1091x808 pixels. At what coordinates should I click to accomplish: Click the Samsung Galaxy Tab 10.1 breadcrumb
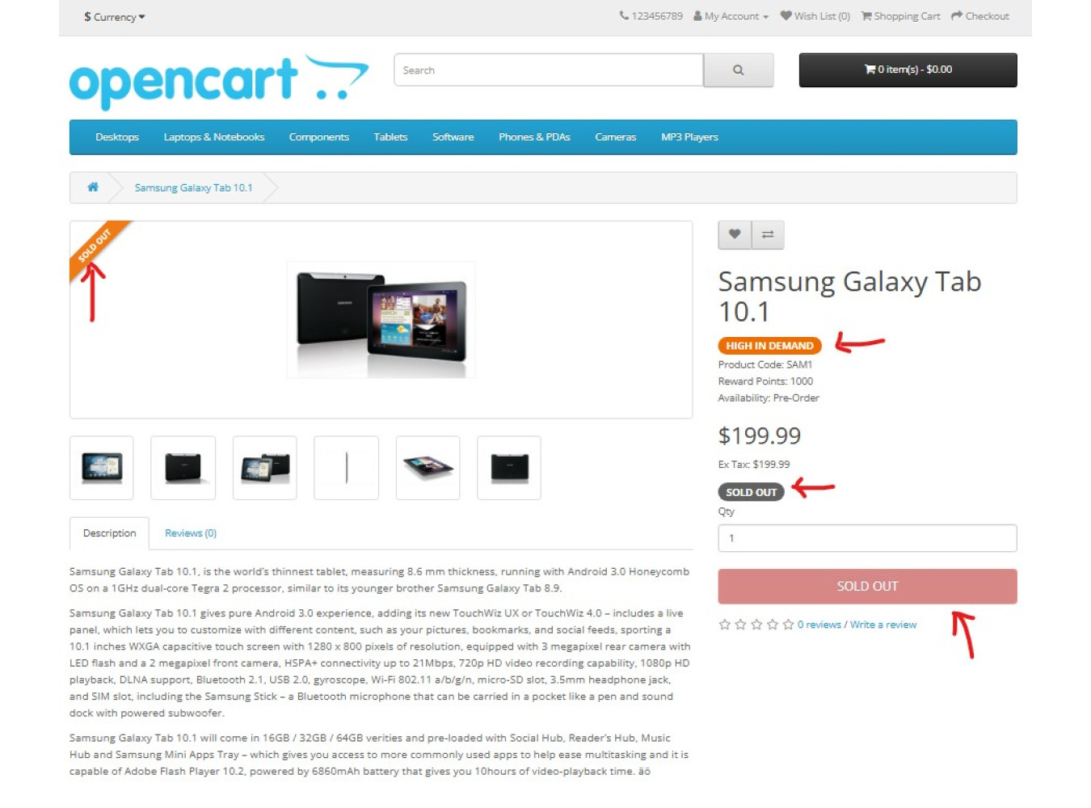(193, 187)
